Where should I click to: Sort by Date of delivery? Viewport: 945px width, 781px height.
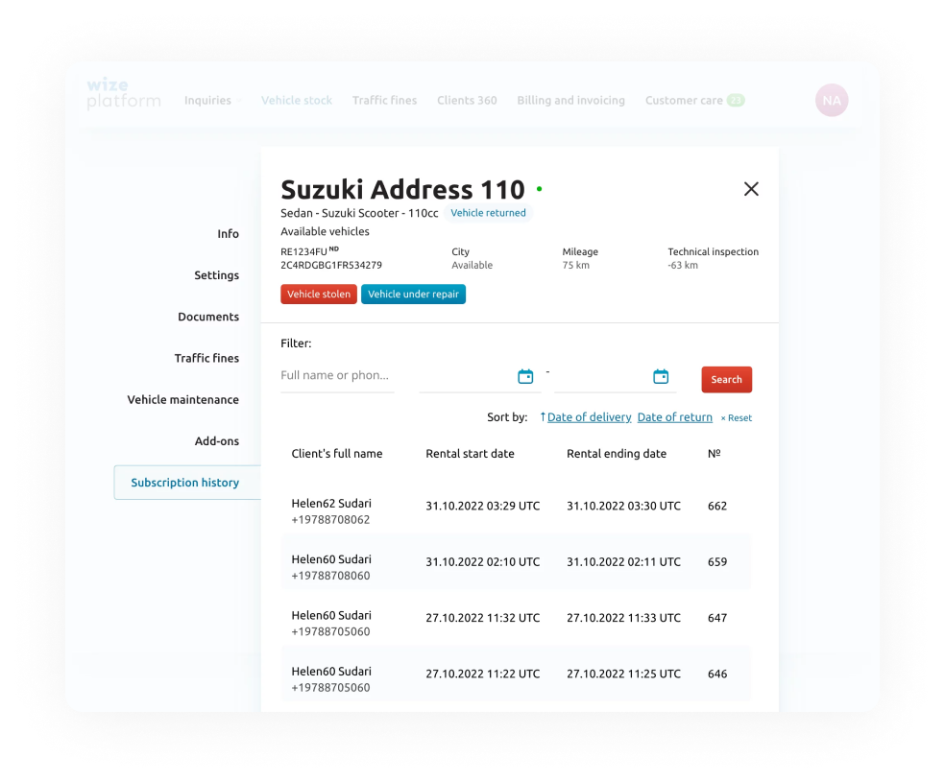pos(589,417)
